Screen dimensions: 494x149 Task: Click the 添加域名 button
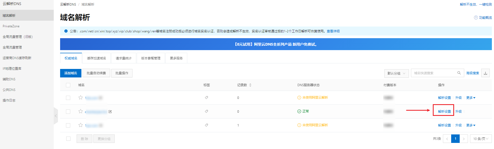point(71,73)
